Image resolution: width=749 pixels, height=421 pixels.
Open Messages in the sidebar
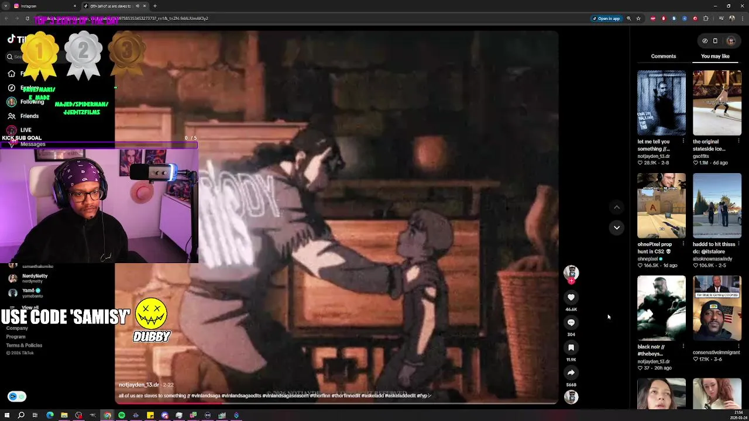[x=26, y=144]
